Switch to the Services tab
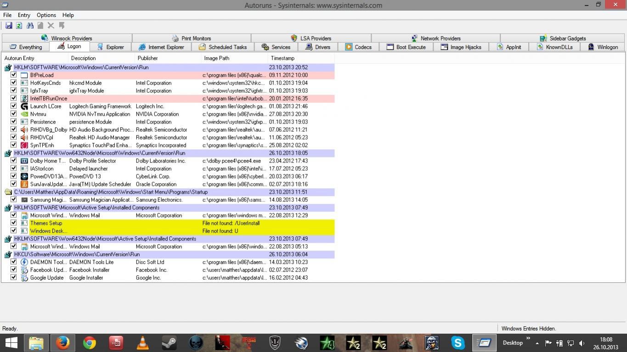The height and width of the screenshot is (352, 627). point(276,47)
